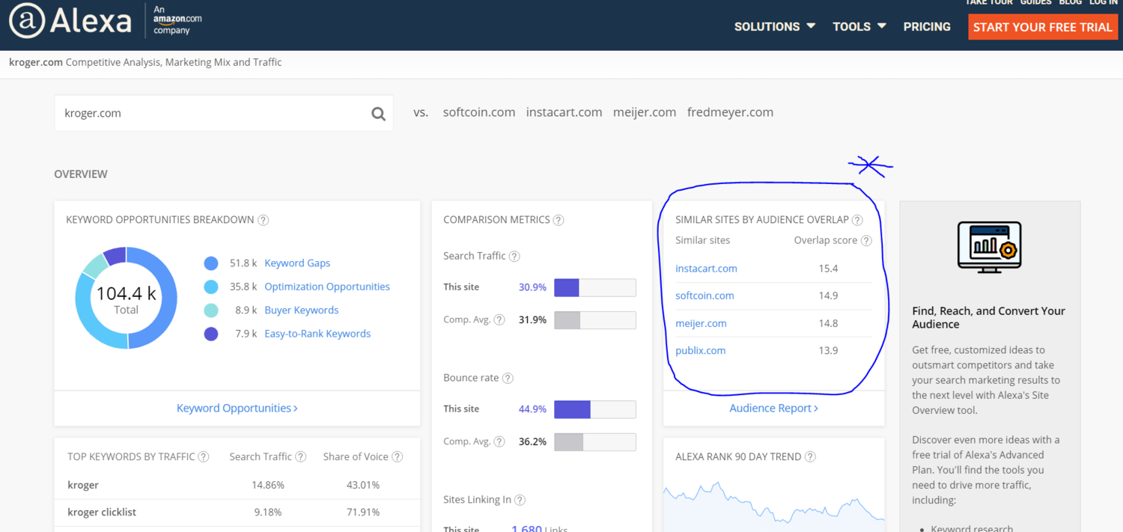Viewport: 1123px width, 532px height.
Task: Open the Pricing page
Action: click(x=927, y=26)
